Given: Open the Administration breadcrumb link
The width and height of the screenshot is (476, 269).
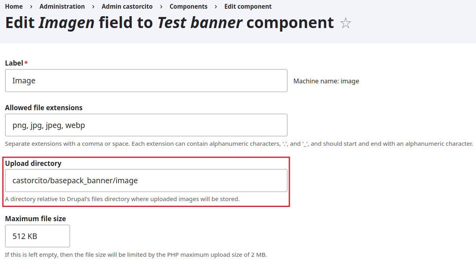Looking at the screenshot, I should (x=62, y=7).
